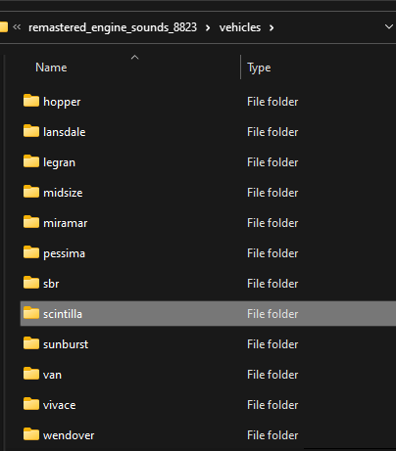This screenshot has height=451, width=396.
Task: Click the File folder type of wendover
Action: click(x=272, y=435)
